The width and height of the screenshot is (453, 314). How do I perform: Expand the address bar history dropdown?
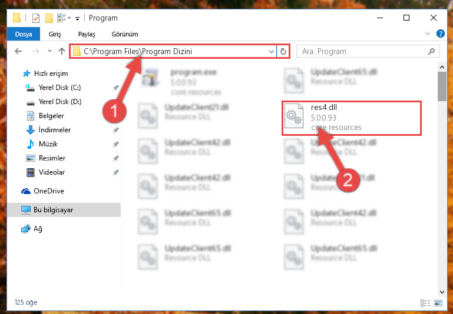coord(272,52)
